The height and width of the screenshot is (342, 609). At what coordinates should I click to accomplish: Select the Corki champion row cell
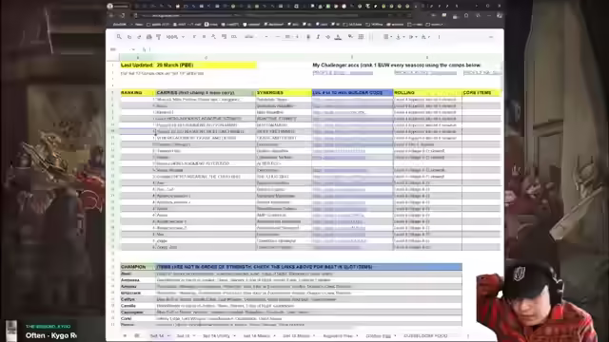coord(137,318)
